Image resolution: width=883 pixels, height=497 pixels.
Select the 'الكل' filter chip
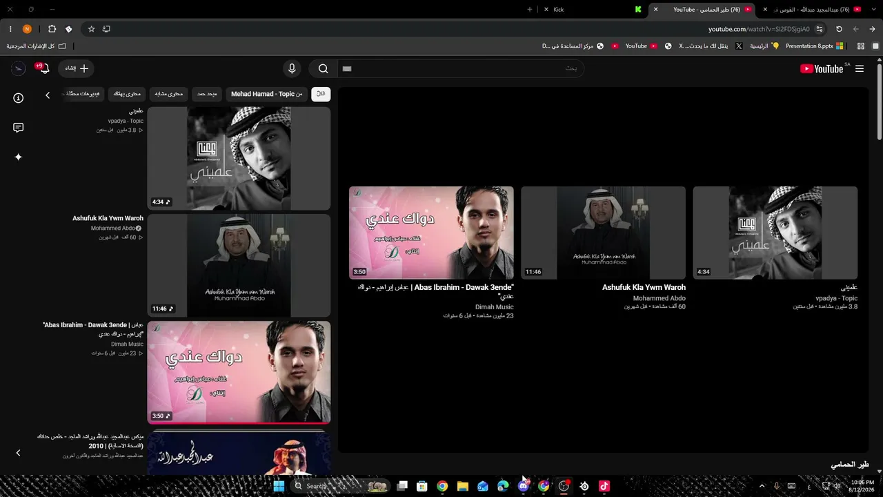click(321, 94)
